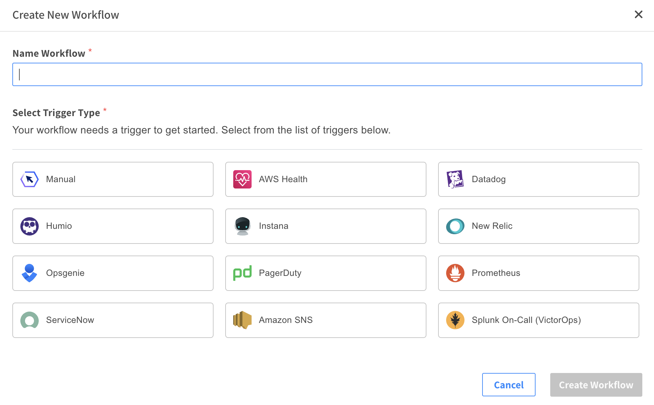This screenshot has height=405, width=654.
Task: Select the New Relic logo icon
Action: [x=455, y=226]
